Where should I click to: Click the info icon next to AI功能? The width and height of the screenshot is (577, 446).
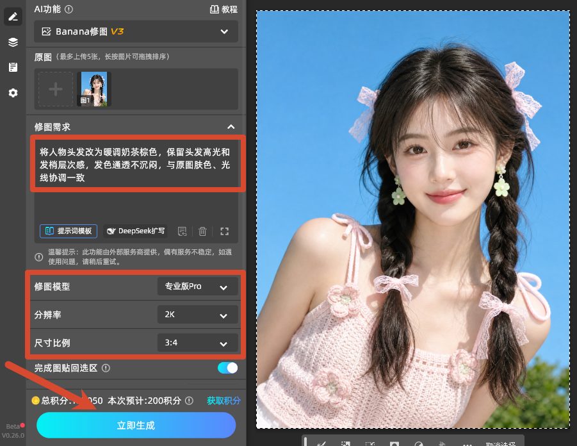[x=69, y=9]
